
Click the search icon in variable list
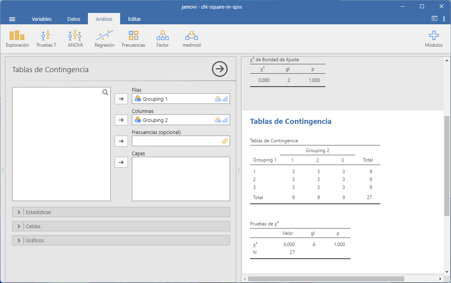[105, 93]
